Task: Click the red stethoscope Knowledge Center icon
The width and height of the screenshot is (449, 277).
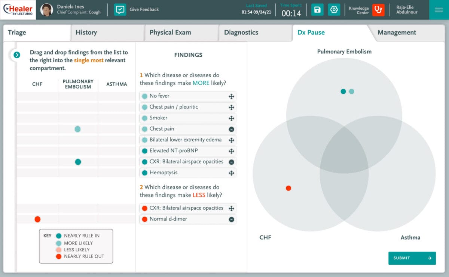Action: point(378,10)
